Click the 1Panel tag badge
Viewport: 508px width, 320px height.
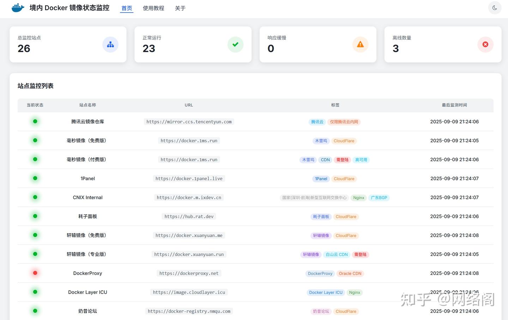[x=321, y=179]
